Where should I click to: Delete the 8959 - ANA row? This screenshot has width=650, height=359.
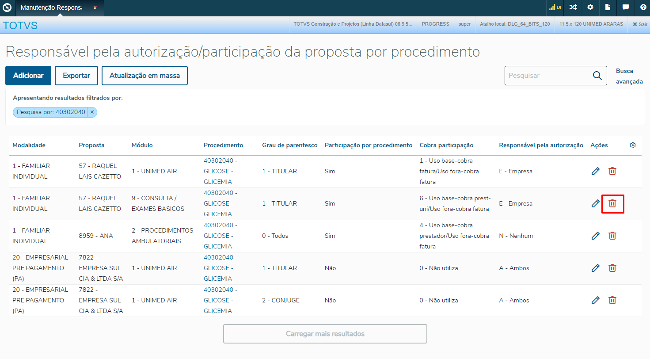(x=612, y=236)
